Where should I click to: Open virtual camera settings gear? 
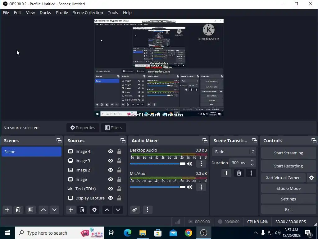tap(311, 178)
